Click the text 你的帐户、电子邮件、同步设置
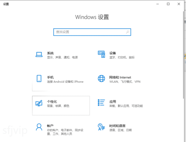The height and width of the screenshot is (142, 186). [x=65, y=132]
